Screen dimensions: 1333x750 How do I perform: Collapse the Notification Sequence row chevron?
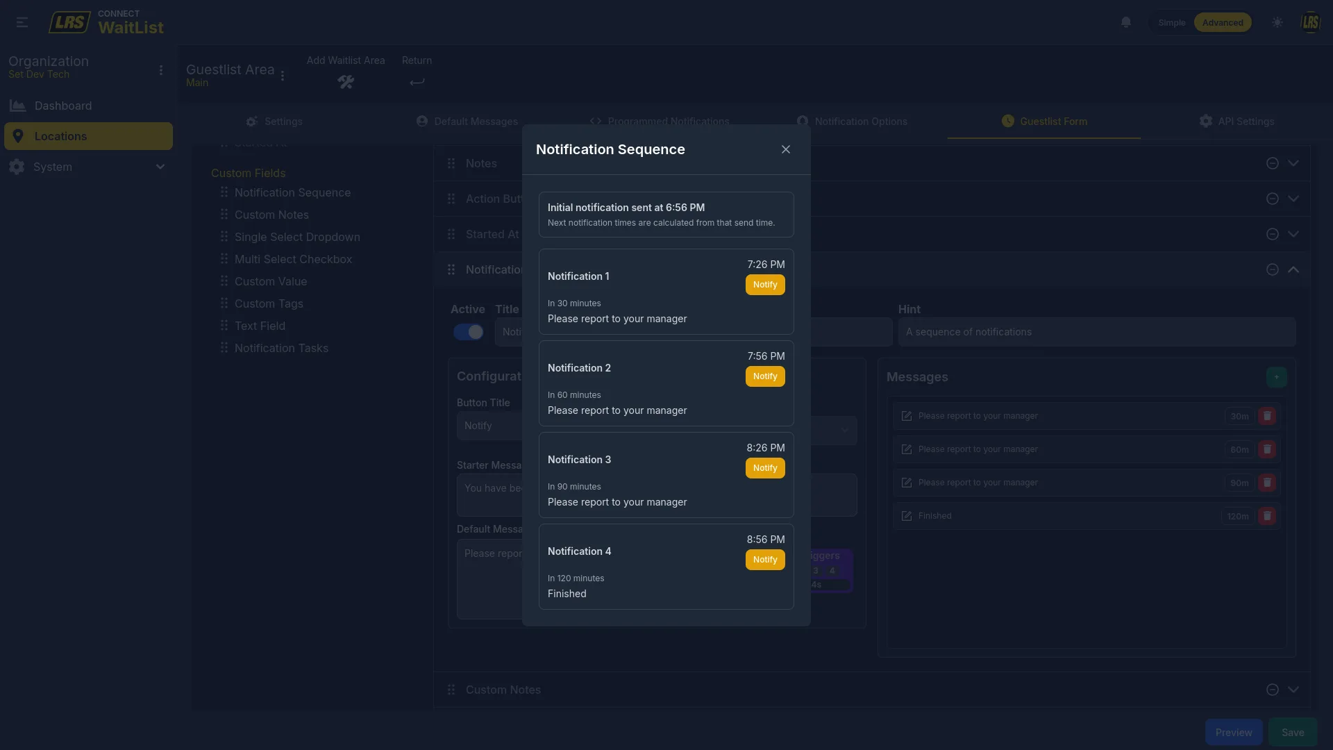(1293, 269)
